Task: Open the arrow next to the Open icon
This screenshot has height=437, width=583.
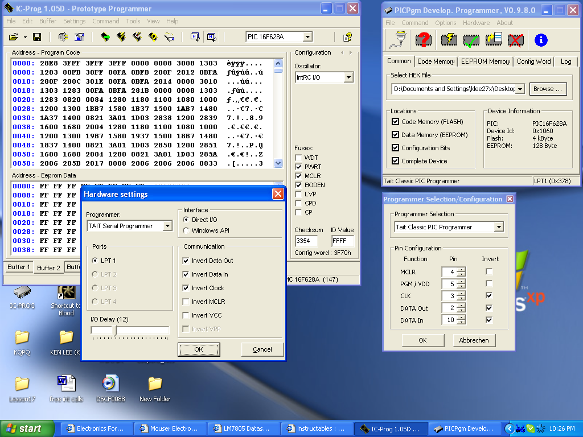Action: 25,37
